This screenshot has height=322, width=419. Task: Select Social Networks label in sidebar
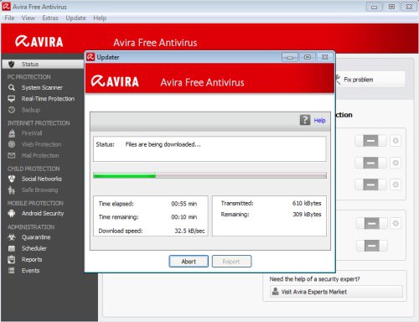[42, 179]
